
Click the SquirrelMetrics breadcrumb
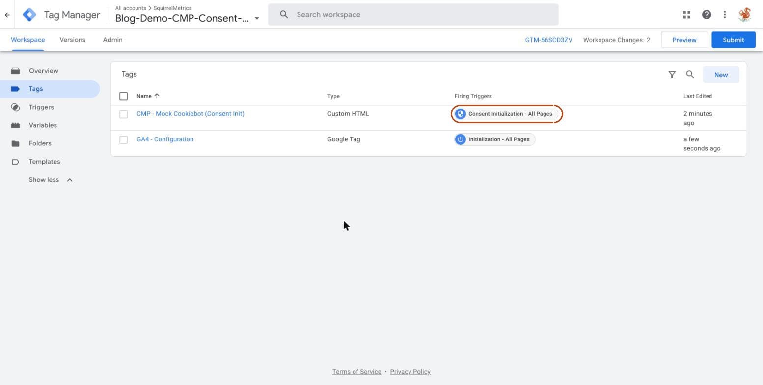(172, 8)
